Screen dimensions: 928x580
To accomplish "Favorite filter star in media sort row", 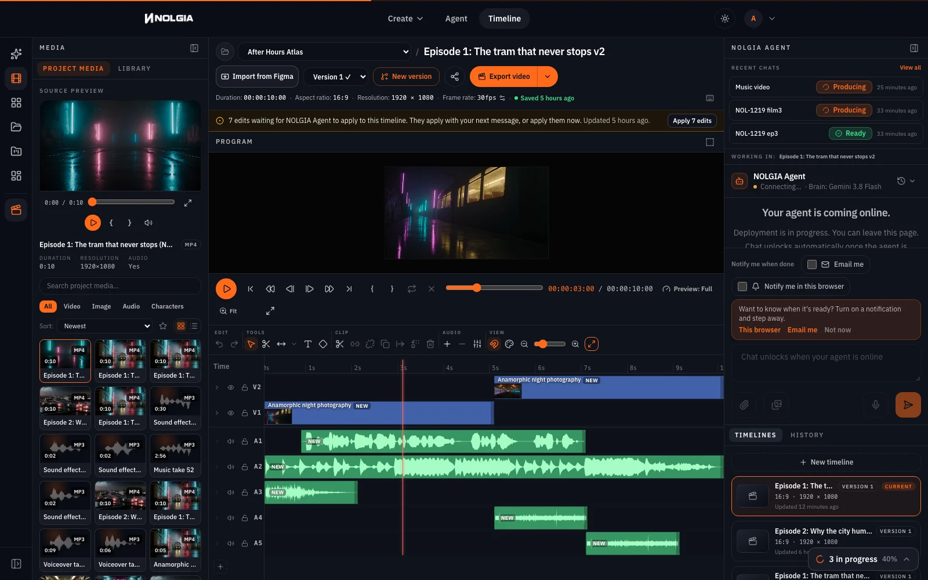I will pyautogui.click(x=163, y=326).
